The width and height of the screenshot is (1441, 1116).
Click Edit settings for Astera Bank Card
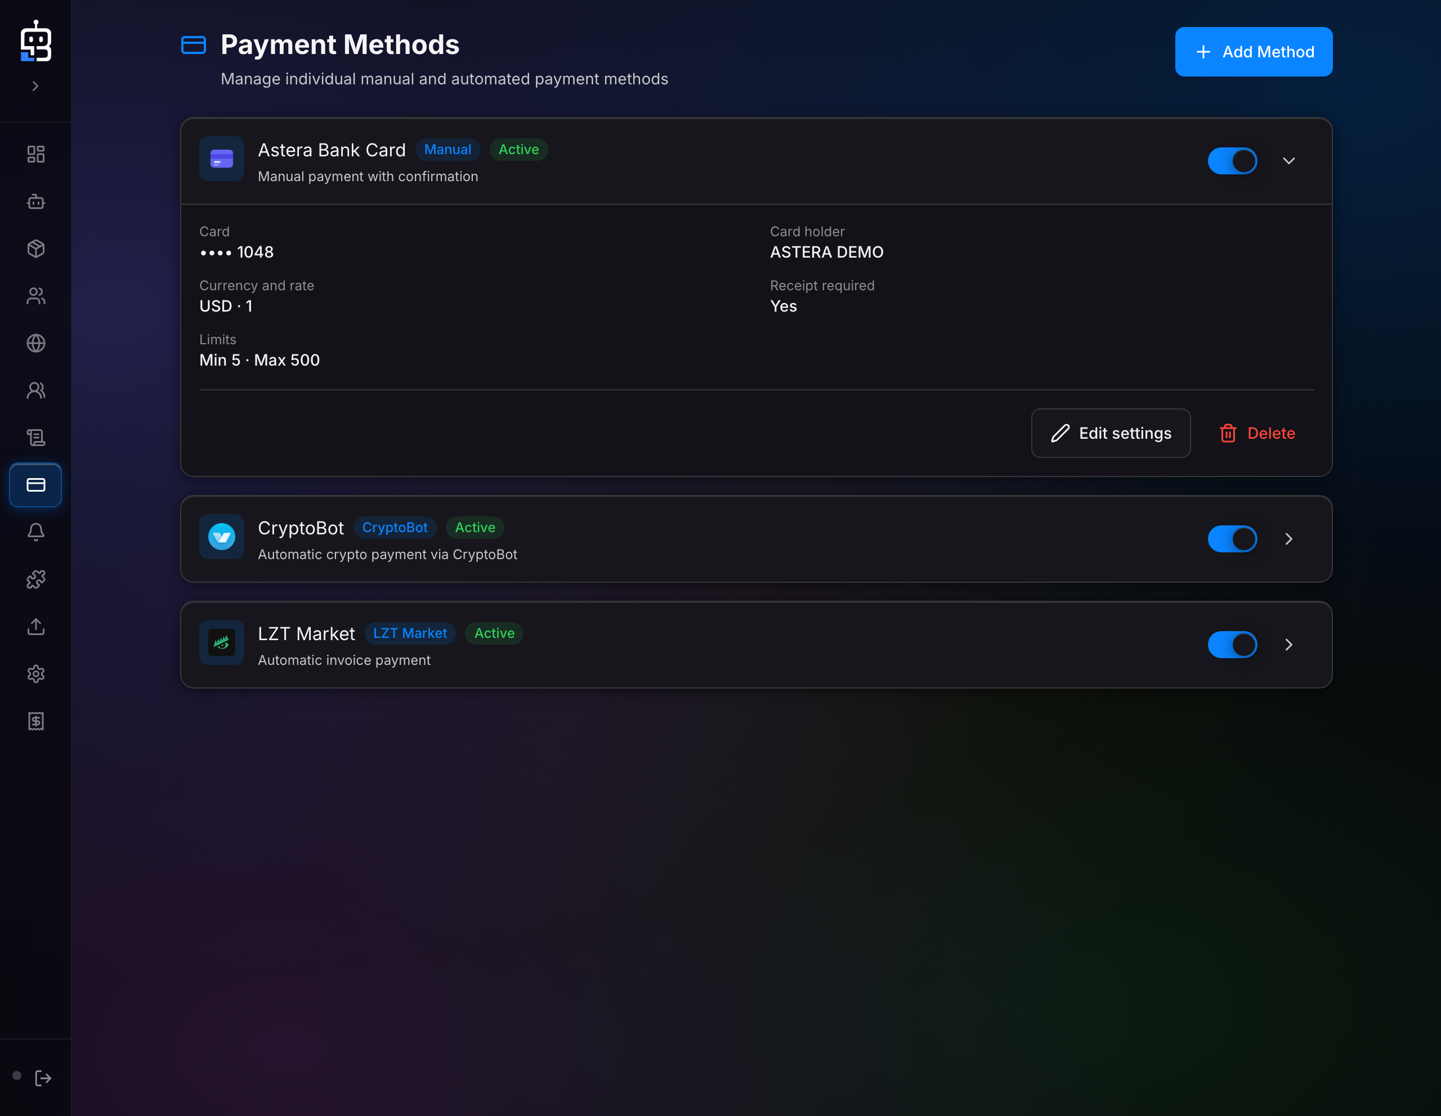[1111, 433]
